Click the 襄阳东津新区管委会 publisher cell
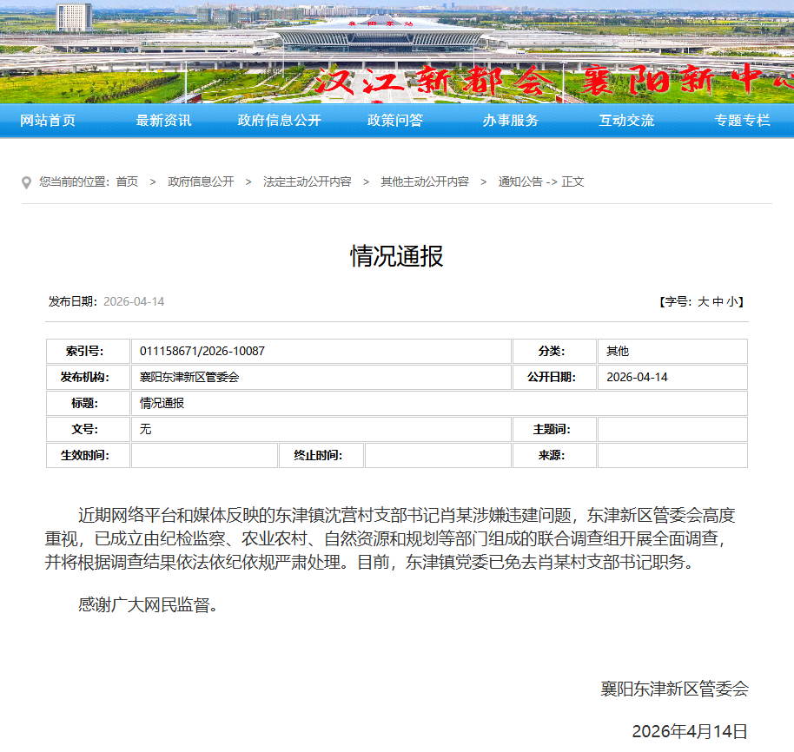The height and width of the screenshot is (752, 794). point(189,377)
